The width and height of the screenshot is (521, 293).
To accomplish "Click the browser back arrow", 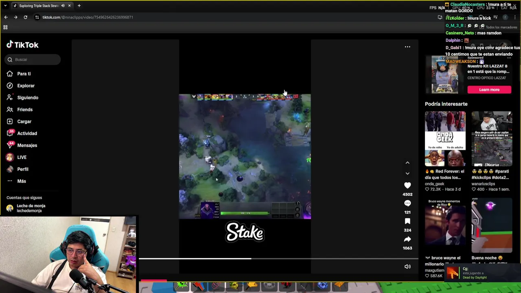I will [6, 17].
